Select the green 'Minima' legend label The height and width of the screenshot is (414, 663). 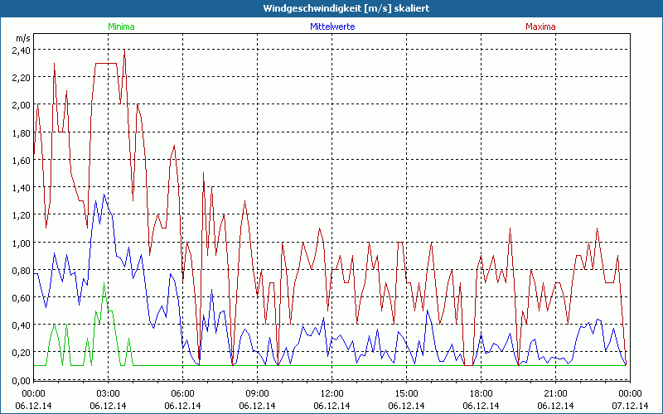[121, 26]
